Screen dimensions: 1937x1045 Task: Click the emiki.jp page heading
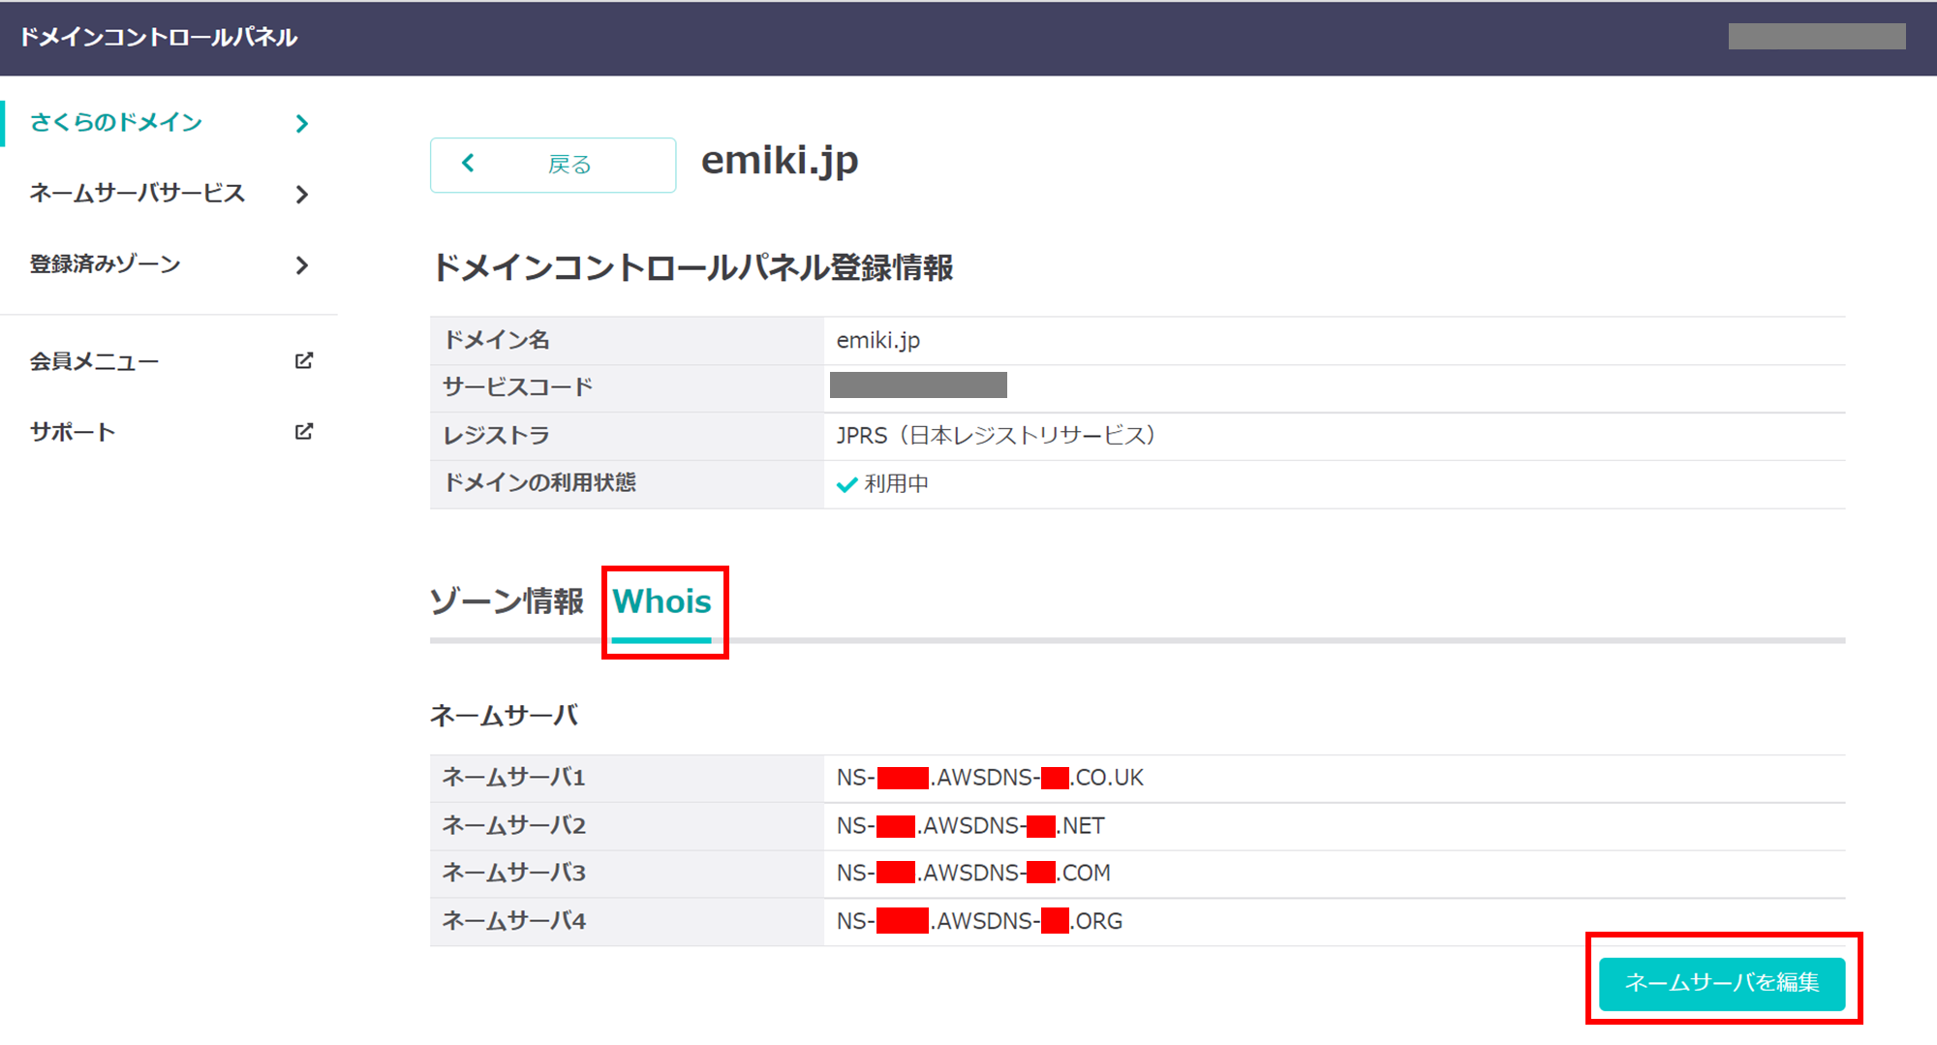coord(780,161)
